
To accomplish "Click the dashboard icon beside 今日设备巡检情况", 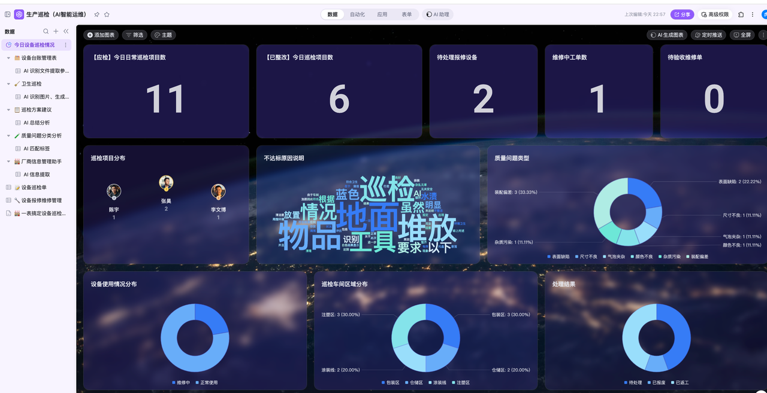I will point(9,45).
